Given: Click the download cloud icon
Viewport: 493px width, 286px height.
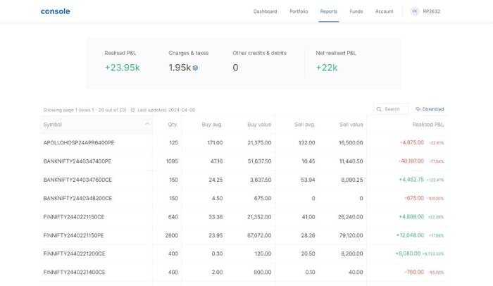Looking at the screenshot, I should (x=418, y=109).
